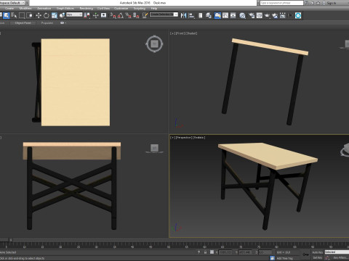This screenshot has height=261, width=349.
Task: Click the search phrase input field
Action: 281,3
